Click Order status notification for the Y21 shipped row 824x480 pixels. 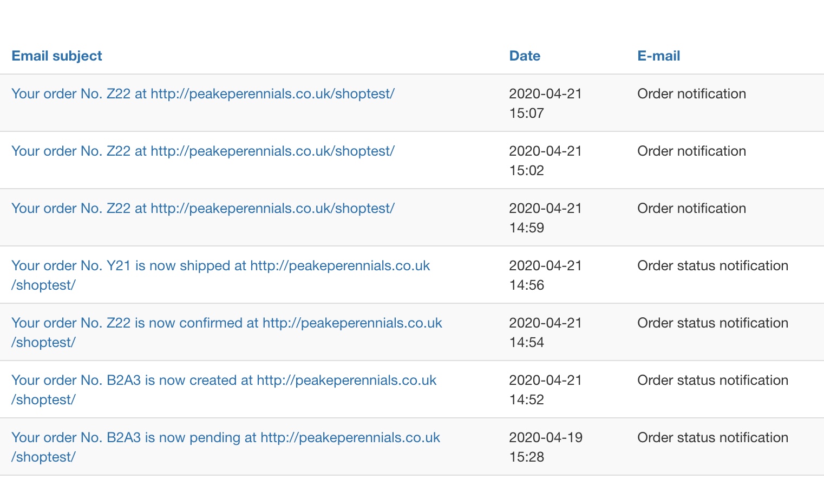712,265
